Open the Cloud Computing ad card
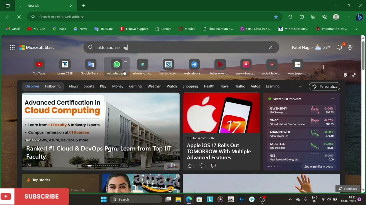 (101, 132)
